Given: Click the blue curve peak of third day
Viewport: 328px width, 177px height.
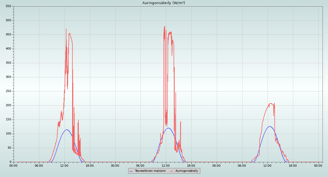Looking at the screenshot, I should pos(270,126).
